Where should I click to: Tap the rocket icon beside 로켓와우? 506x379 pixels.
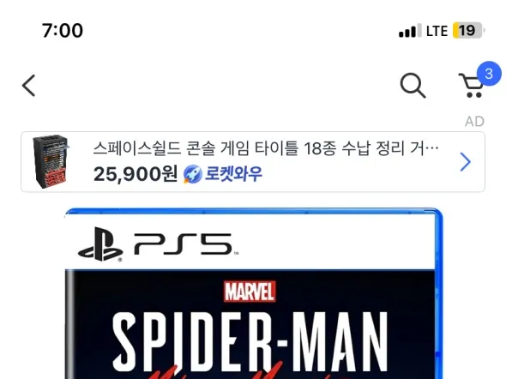coord(193,174)
